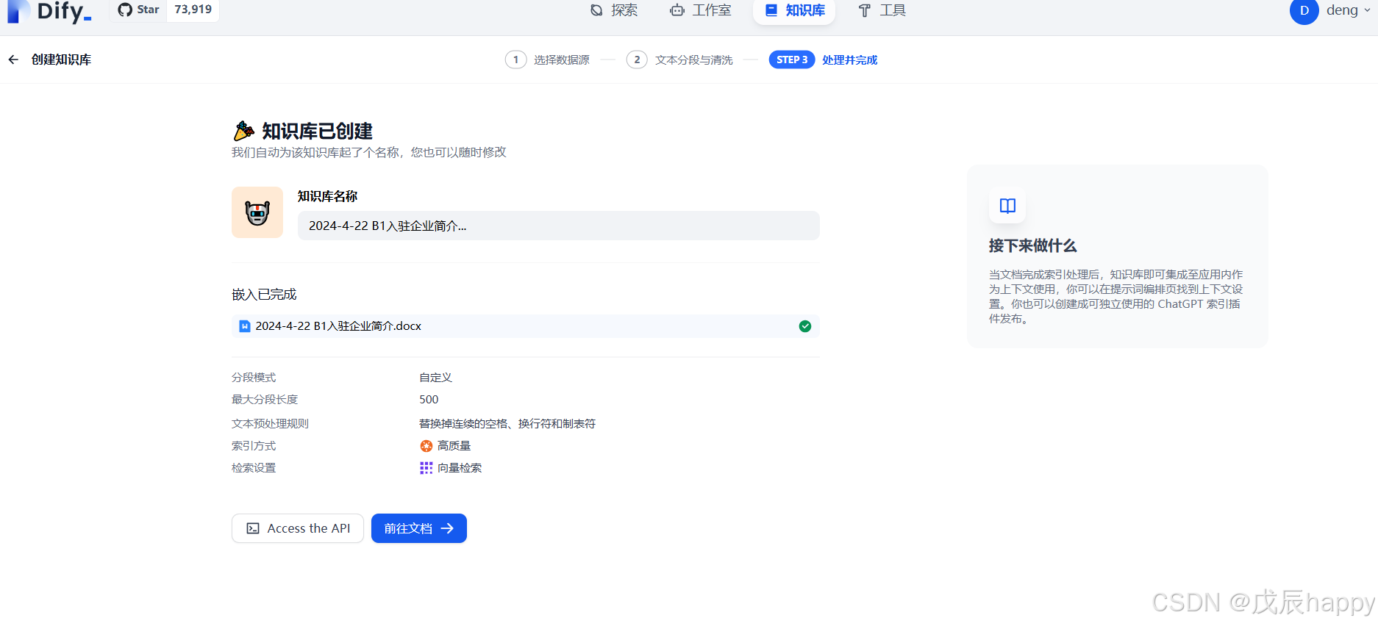Click the 知识库 book icon in navbar
The image size is (1378, 626).
coord(771,10)
